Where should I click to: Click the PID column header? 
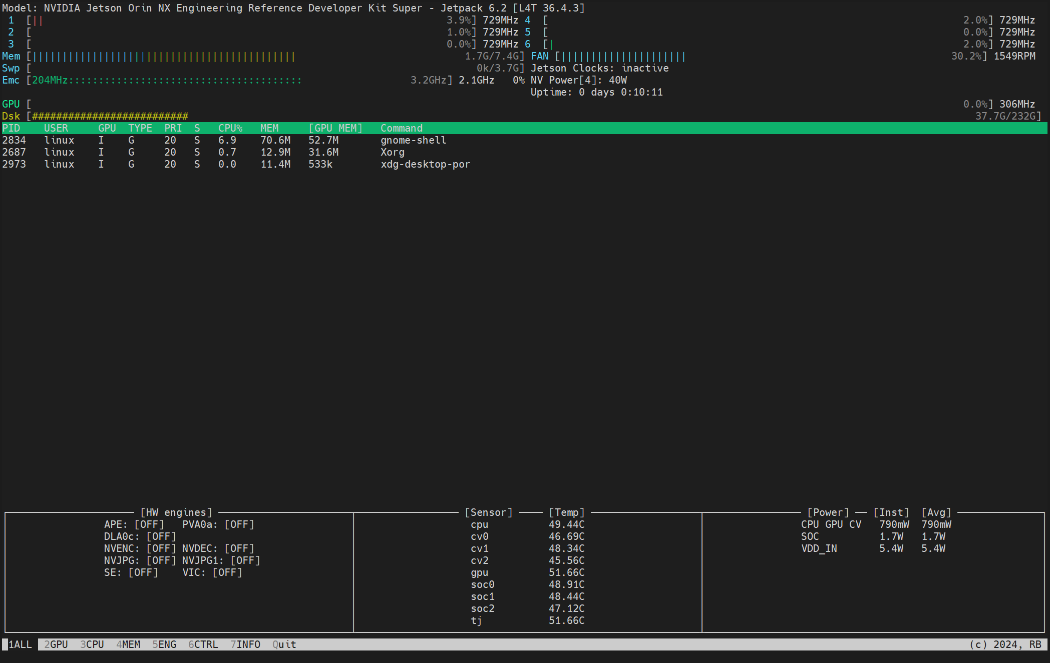pyautogui.click(x=11, y=128)
